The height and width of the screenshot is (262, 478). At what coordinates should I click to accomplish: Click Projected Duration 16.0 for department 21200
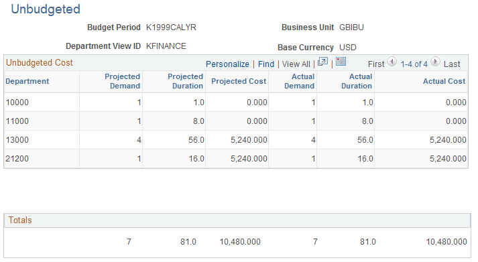[x=196, y=159]
